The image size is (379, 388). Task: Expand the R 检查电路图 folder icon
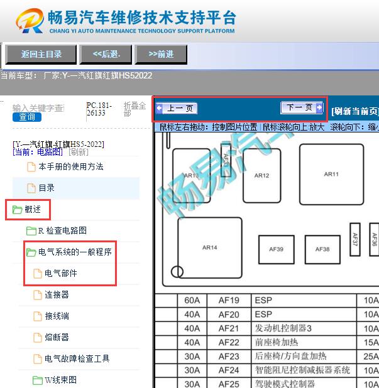pos(31,231)
